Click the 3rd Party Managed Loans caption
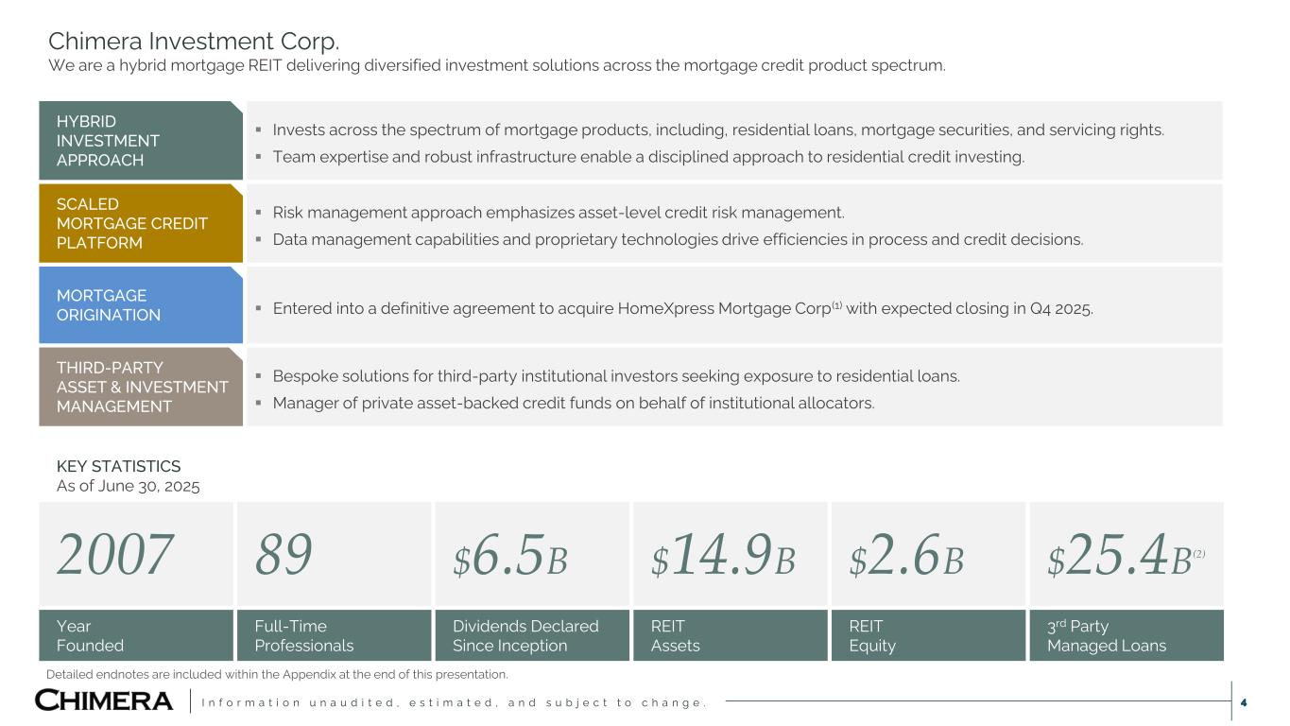 coord(1106,636)
